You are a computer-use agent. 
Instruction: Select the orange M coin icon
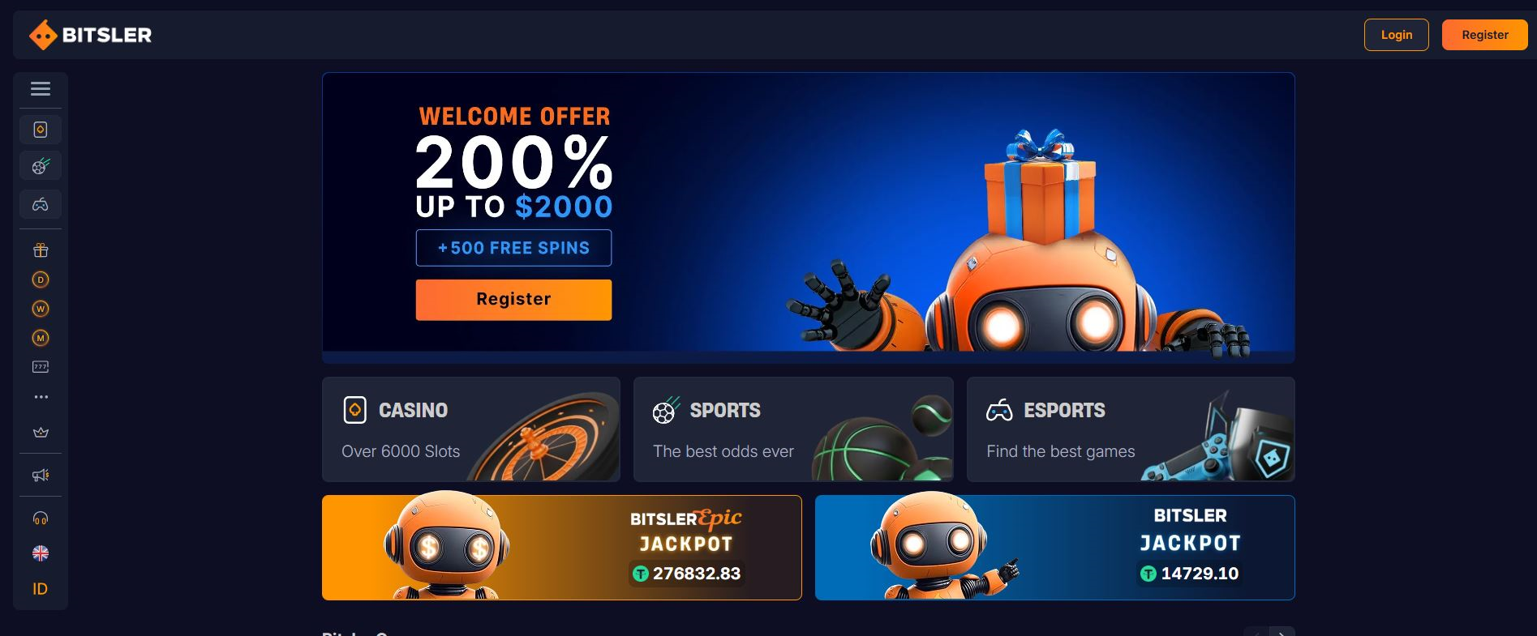click(41, 338)
